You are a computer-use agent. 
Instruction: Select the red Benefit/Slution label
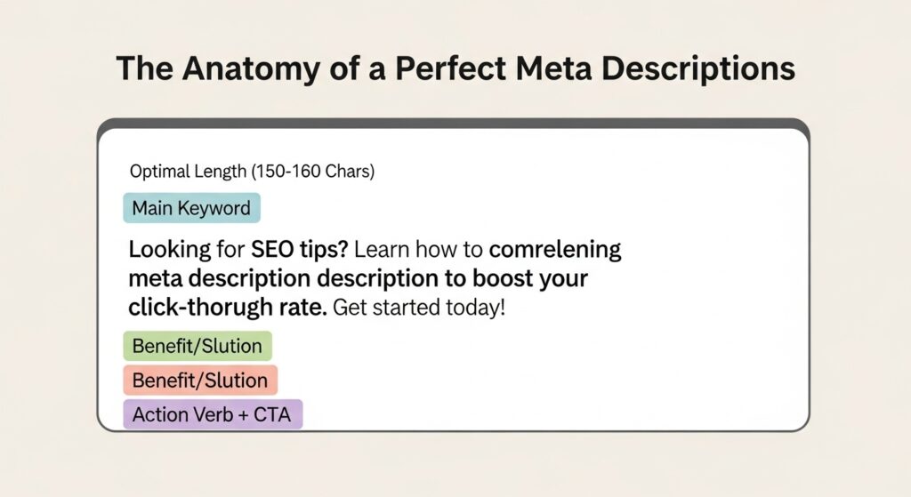(x=200, y=381)
